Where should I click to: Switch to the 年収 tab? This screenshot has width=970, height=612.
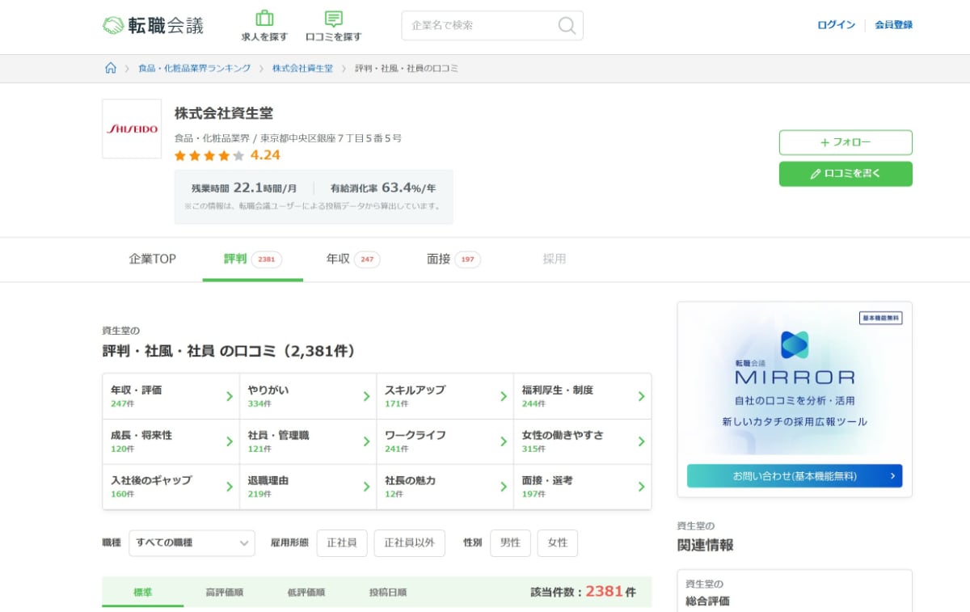[352, 260]
